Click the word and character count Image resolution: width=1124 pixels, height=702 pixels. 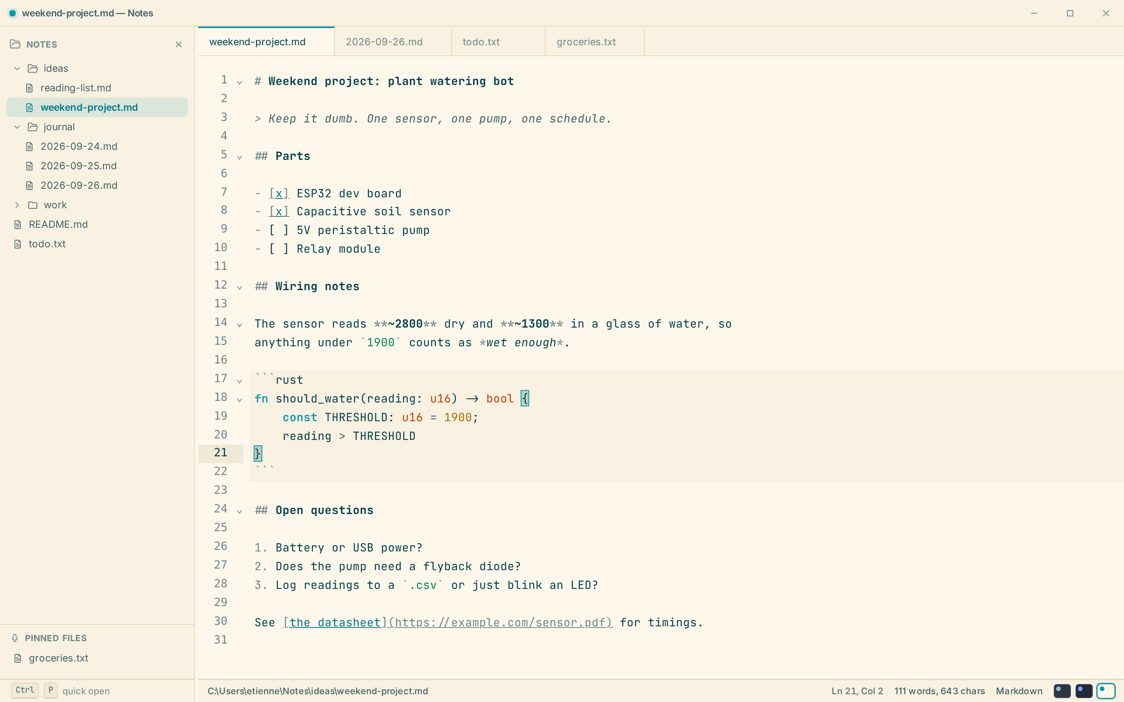(x=940, y=691)
